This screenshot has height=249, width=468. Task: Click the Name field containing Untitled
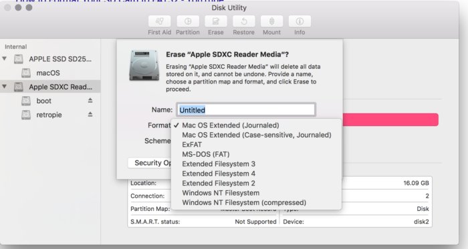click(x=245, y=110)
